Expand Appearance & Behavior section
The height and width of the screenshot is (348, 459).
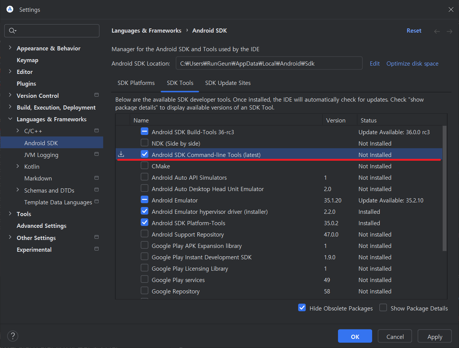tap(10, 48)
